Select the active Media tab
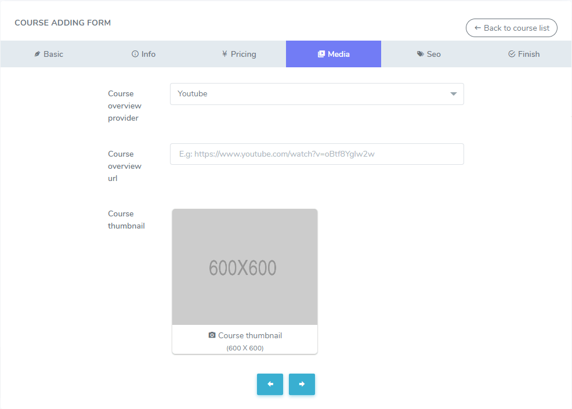Viewport: 572px width, 409px height. [334, 54]
